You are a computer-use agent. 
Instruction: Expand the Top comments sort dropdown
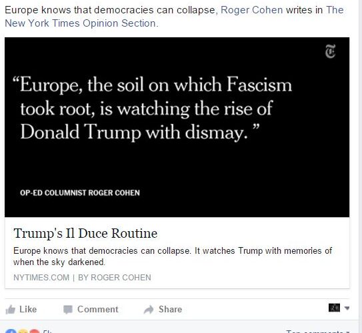click(x=318, y=332)
